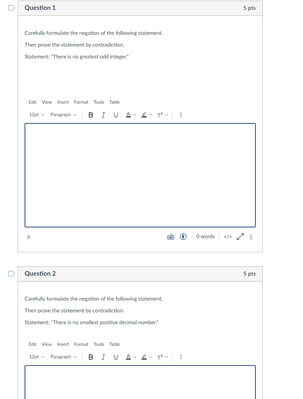Image resolution: width=303 pixels, height=399 pixels.
Task: Open the Paragraph style dropdown in Question 2
Action: (x=64, y=357)
